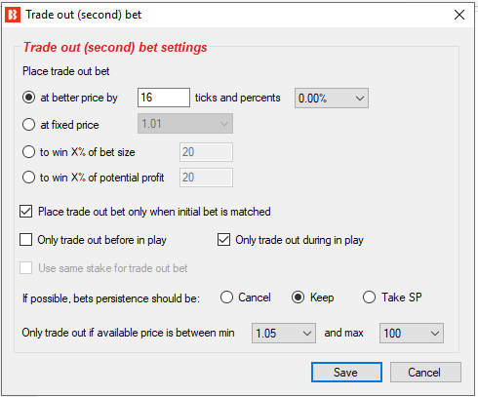Uncheck 'Place trade out bet only when initial bet is matched'
This screenshot has height=397, width=478.
point(25,212)
